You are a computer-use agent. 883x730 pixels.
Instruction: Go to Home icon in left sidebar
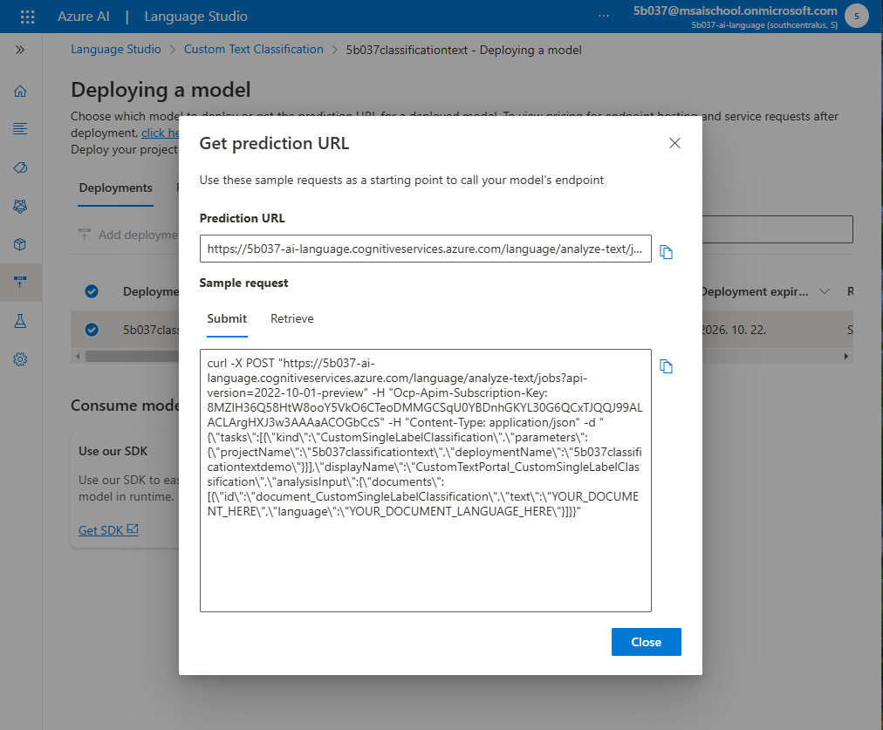[20, 92]
